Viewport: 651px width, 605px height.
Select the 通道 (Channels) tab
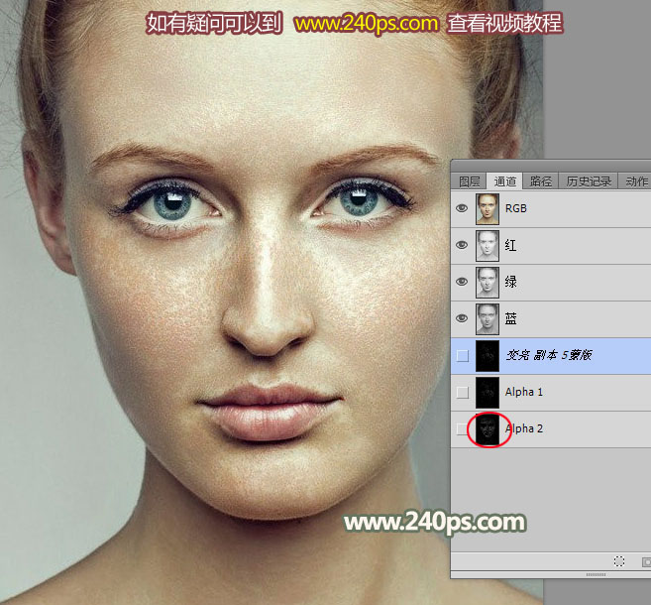click(x=505, y=181)
